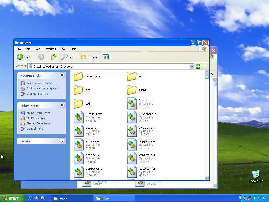Select the acpiex.sys file icon
Image resolution: width=269 pixels, height=202 pixels.
click(79, 145)
